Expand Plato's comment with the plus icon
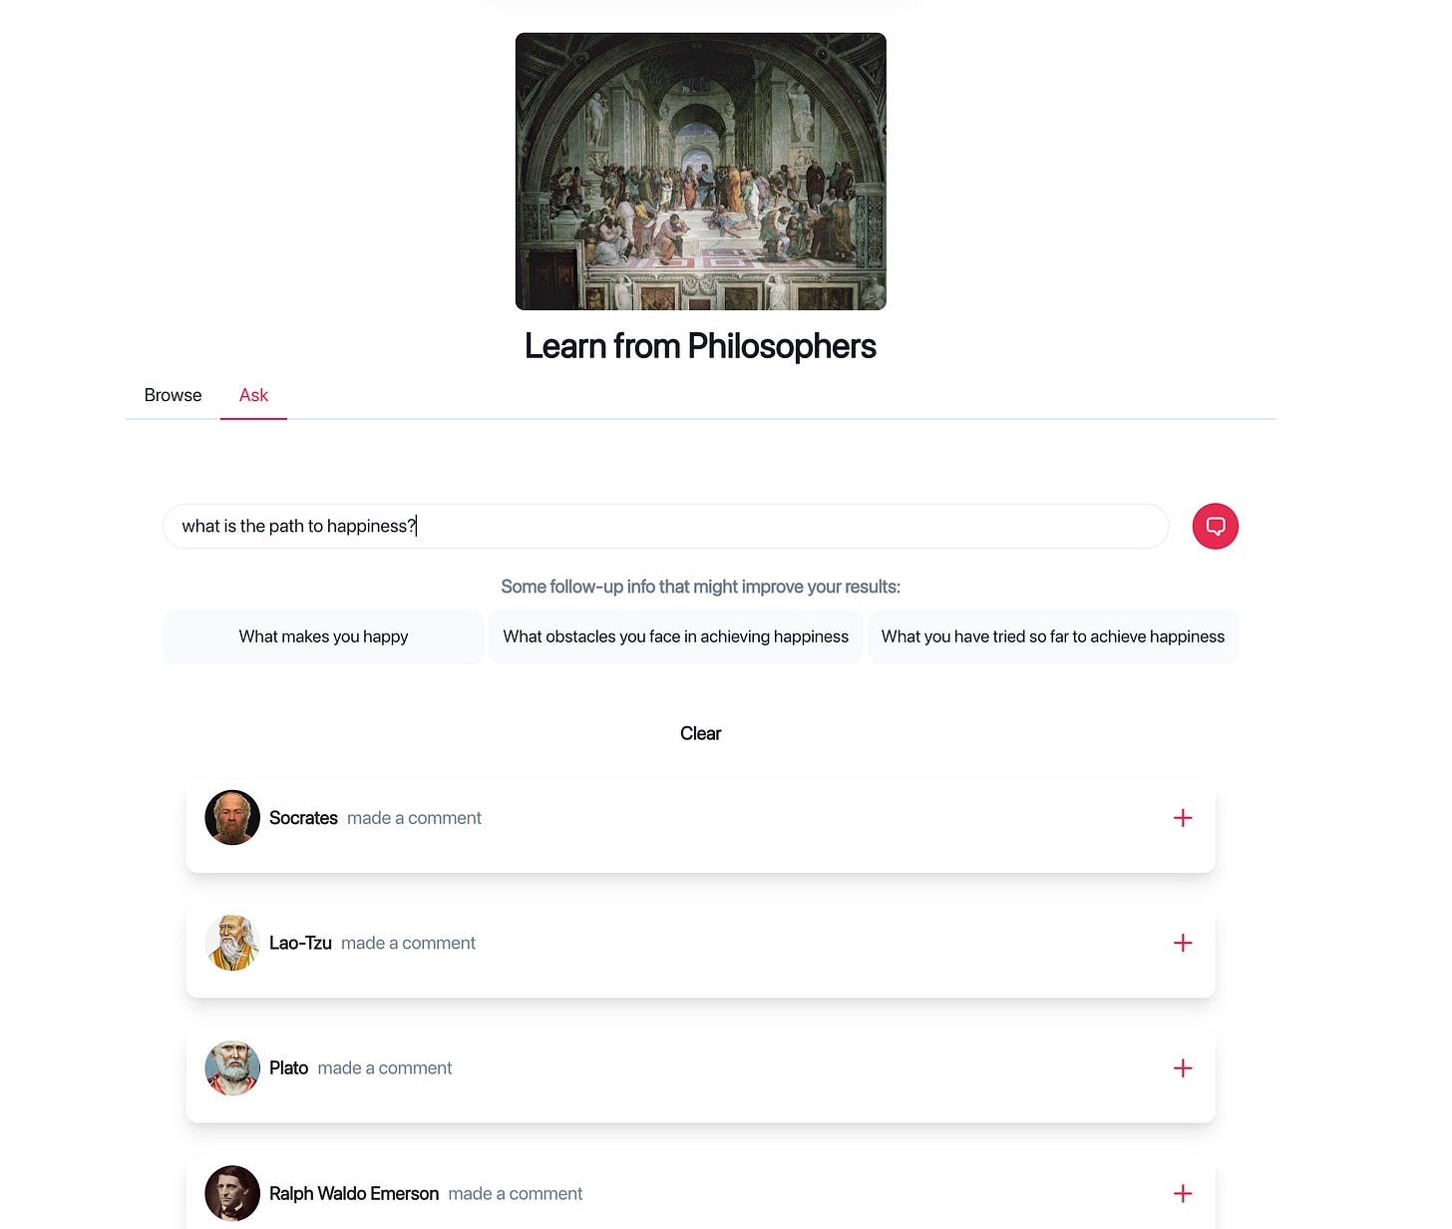 1183,1068
